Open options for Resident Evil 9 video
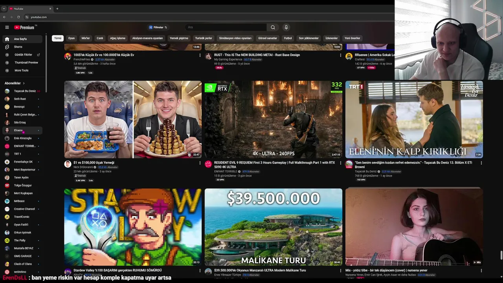The height and width of the screenshot is (283, 503). [x=341, y=163]
